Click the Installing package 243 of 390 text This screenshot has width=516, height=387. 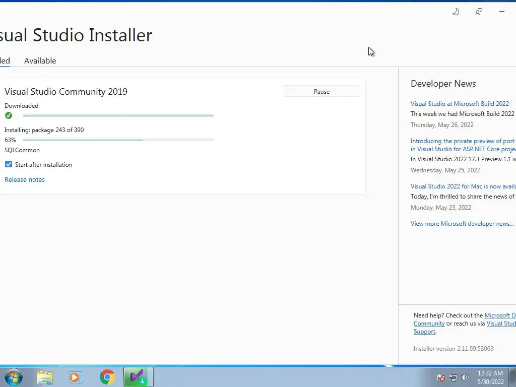coord(44,130)
